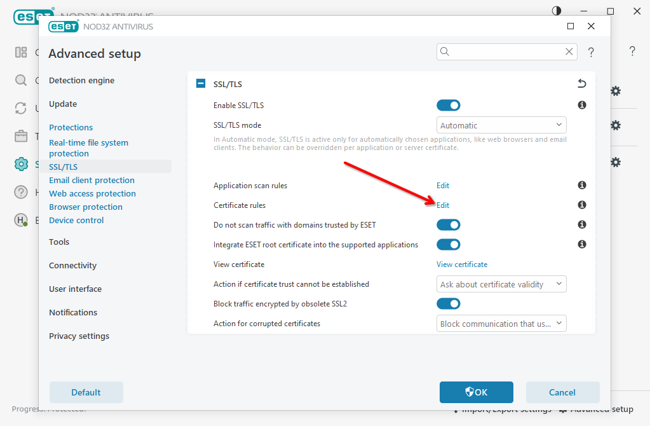This screenshot has height=426, width=650.
Task: Open Browser protection settings
Action: 86,207
